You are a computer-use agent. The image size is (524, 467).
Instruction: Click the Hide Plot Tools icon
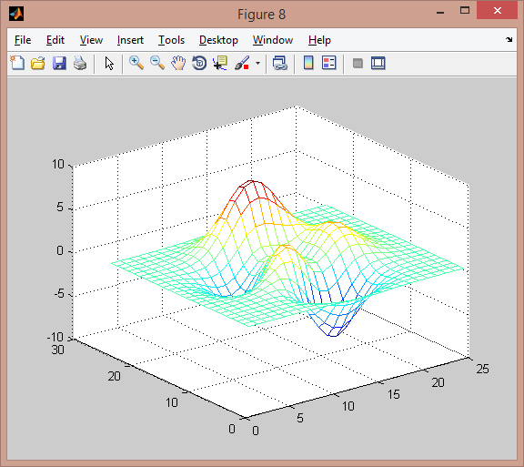click(x=358, y=63)
